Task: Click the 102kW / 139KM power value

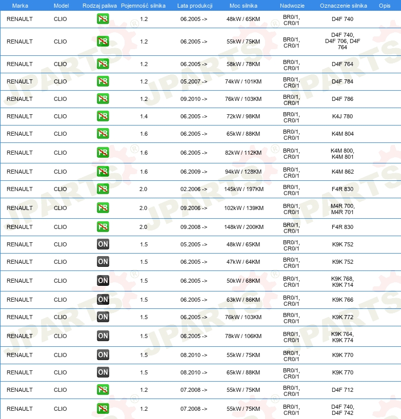Action: pyautogui.click(x=244, y=208)
